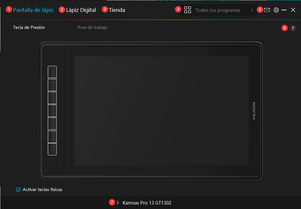This screenshot has height=209, width=301.
Task: Open the Tienda tab
Action: click(117, 10)
